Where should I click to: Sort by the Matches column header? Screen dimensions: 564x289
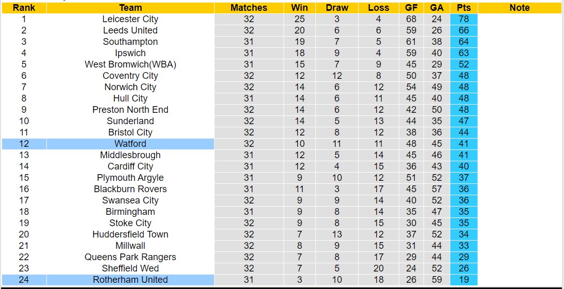click(249, 8)
